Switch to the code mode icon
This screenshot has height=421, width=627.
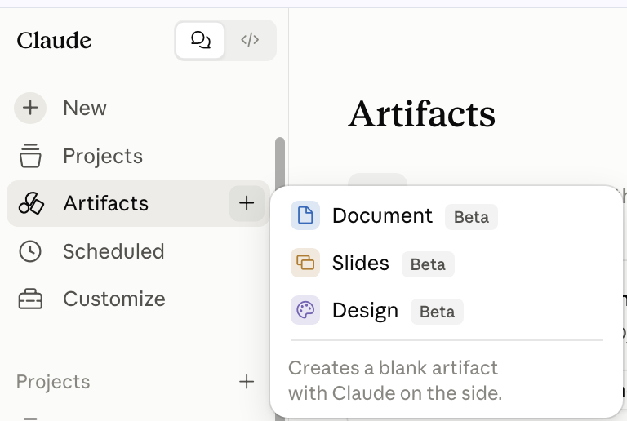pos(250,40)
